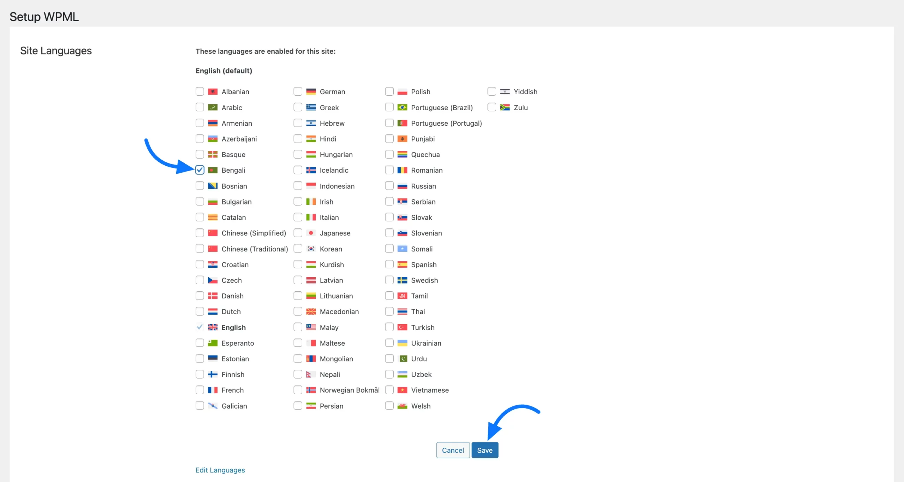Click the Swedish flag icon
904x482 pixels.
click(x=402, y=280)
